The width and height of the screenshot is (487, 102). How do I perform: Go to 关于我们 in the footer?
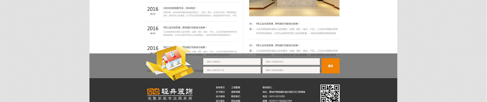tap(220, 92)
